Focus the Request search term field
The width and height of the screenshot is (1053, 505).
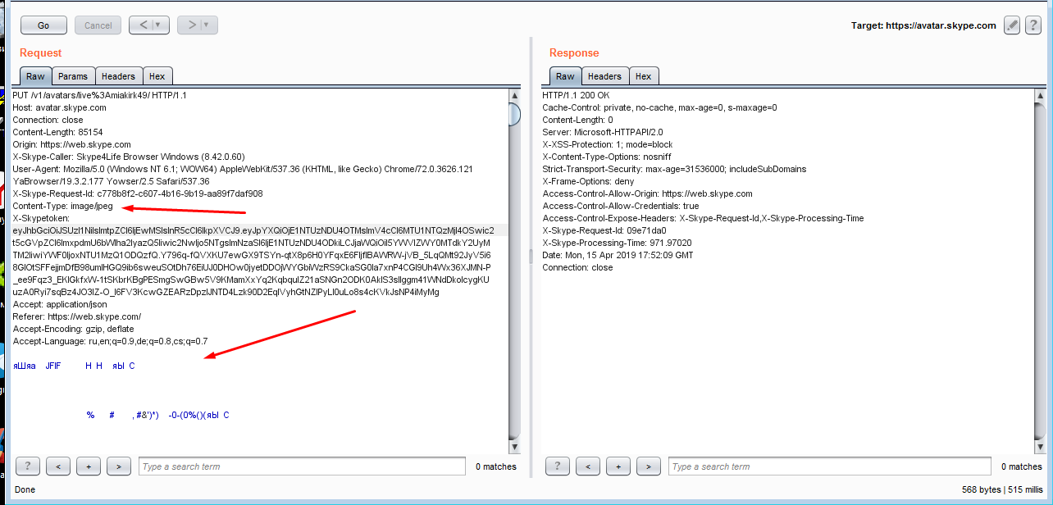pos(303,466)
